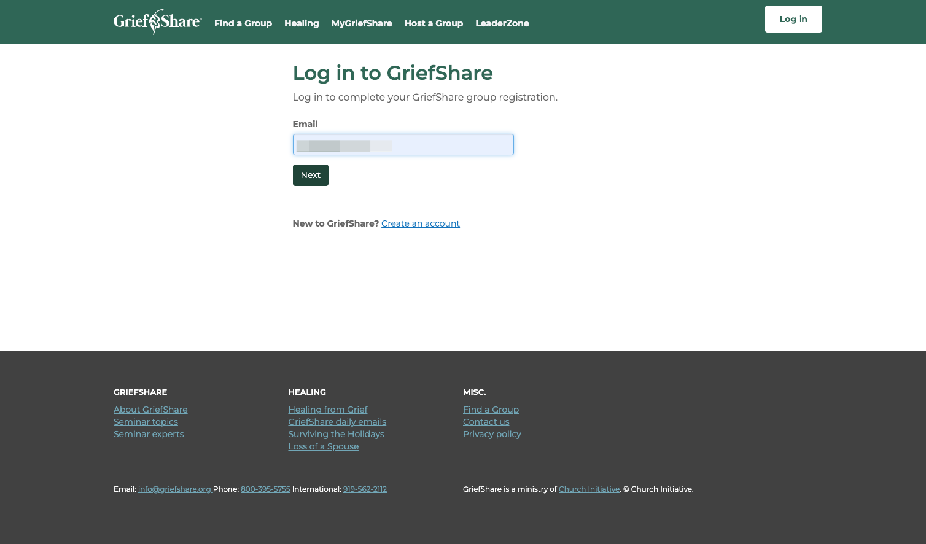Image resolution: width=926 pixels, height=544 pixels.
Task: Click the GriefShare daily emails link
Action: point(337,422)
